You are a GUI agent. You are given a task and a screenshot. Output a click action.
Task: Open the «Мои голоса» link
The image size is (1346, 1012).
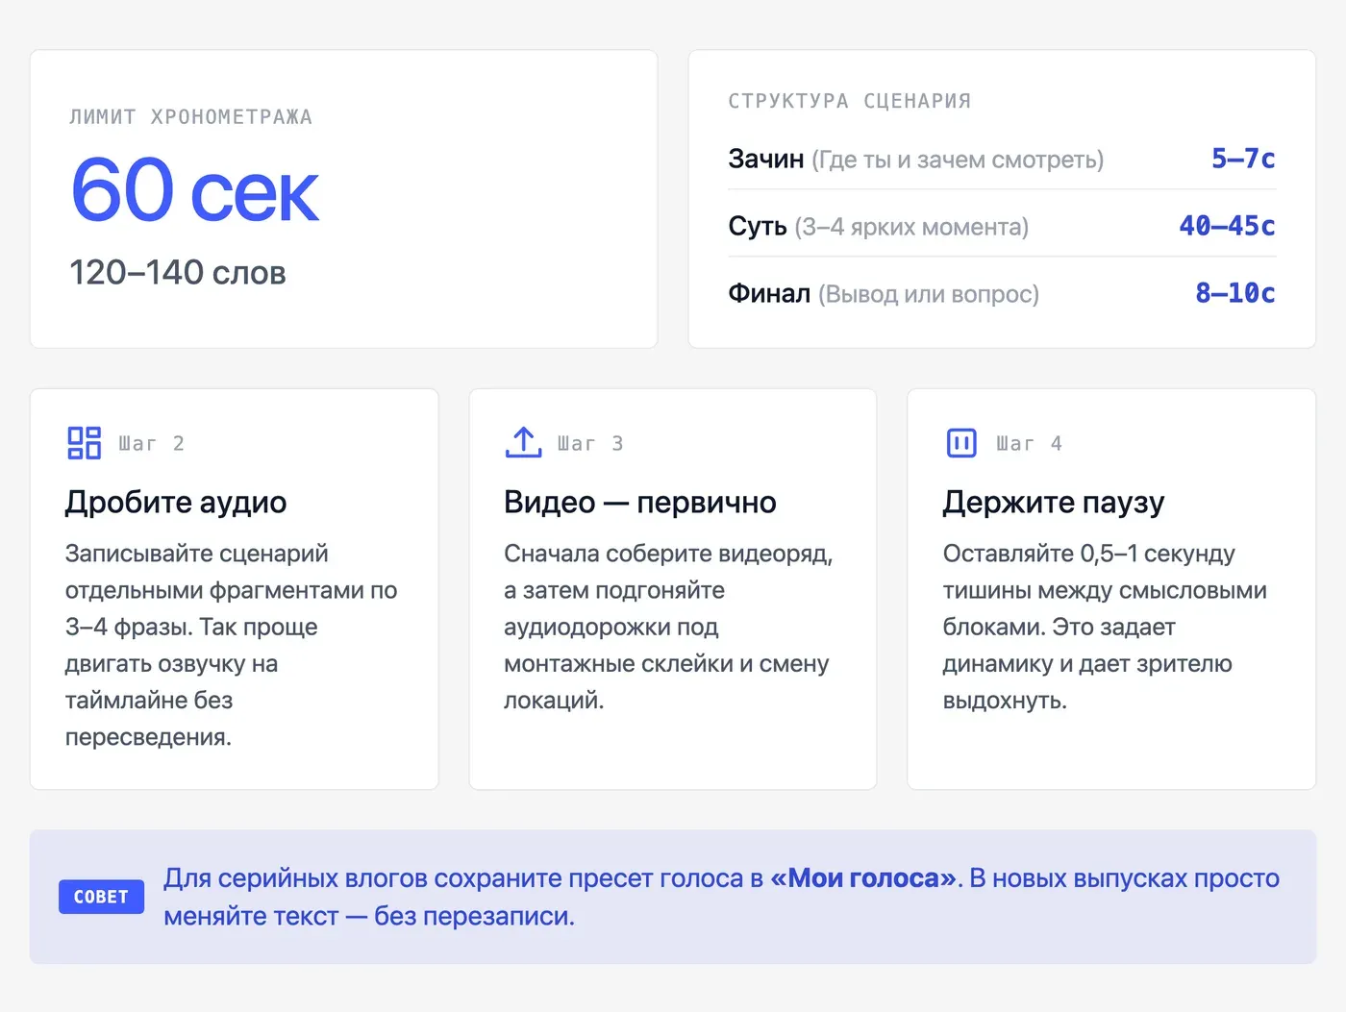tap(863, 878)
